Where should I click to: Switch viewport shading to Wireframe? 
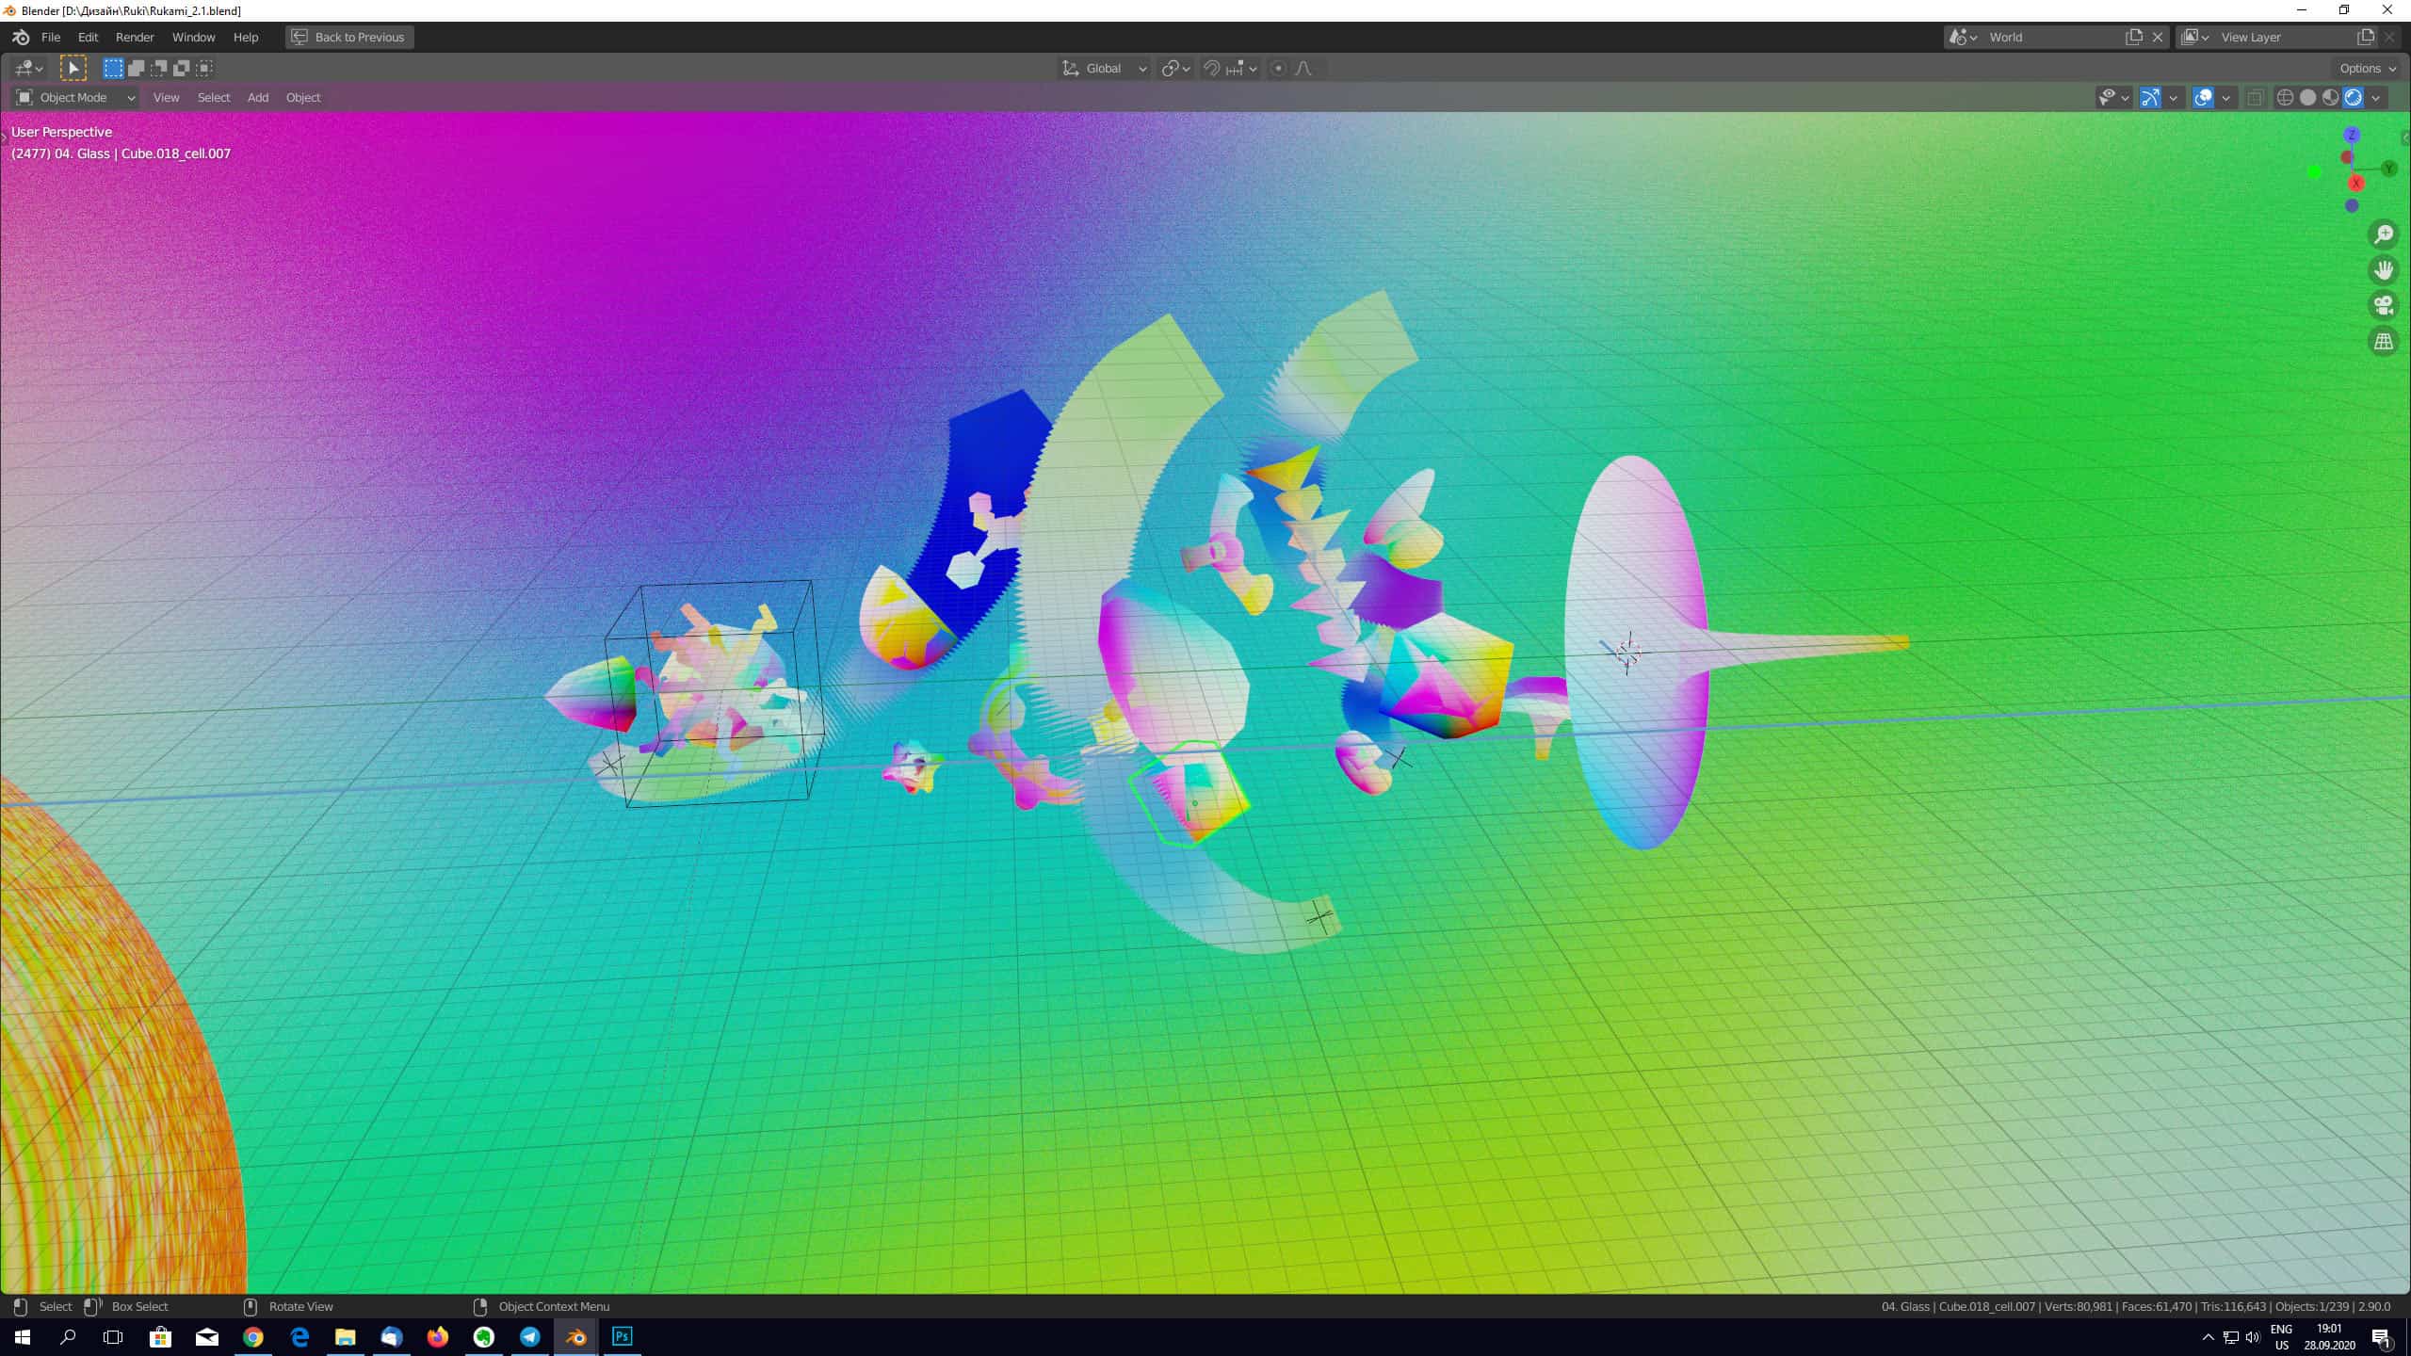pyautogui.click(x=2285, y=97)
